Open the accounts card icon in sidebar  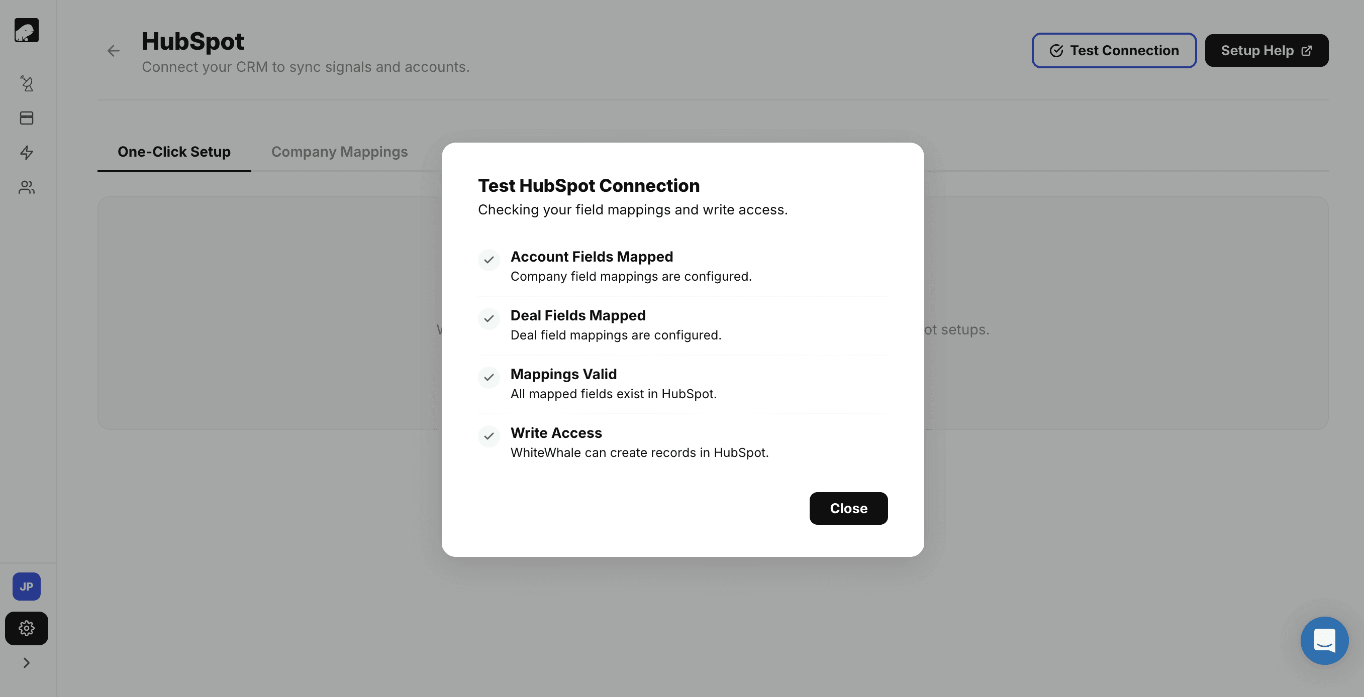coord(27,118)
